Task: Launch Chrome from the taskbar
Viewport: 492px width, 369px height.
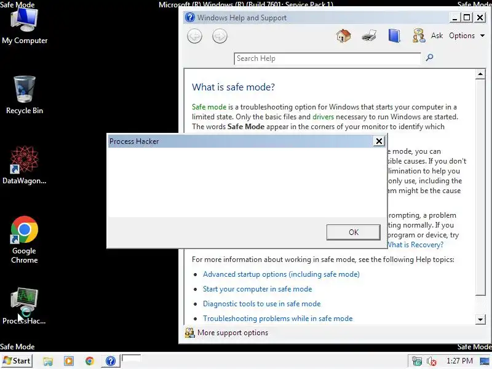Action: click(89, 361)
